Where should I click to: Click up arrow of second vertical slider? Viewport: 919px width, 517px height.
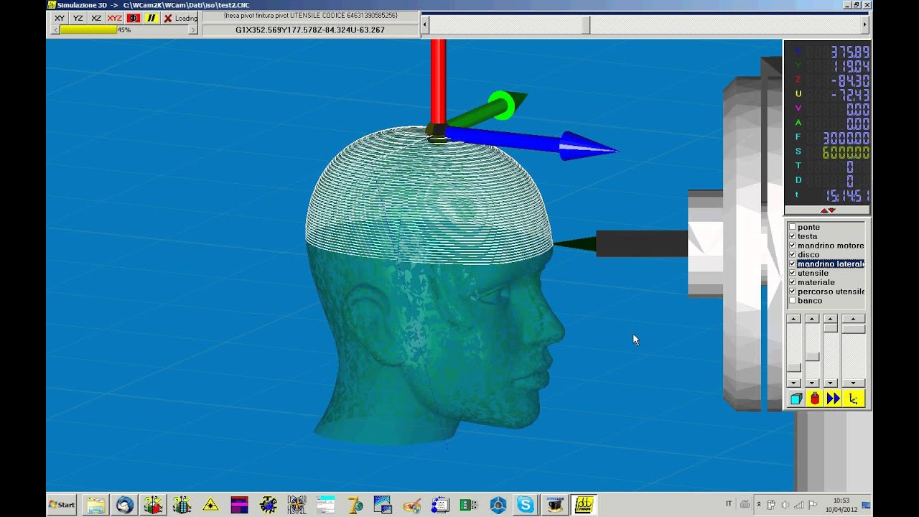click(x=812, y=319)
